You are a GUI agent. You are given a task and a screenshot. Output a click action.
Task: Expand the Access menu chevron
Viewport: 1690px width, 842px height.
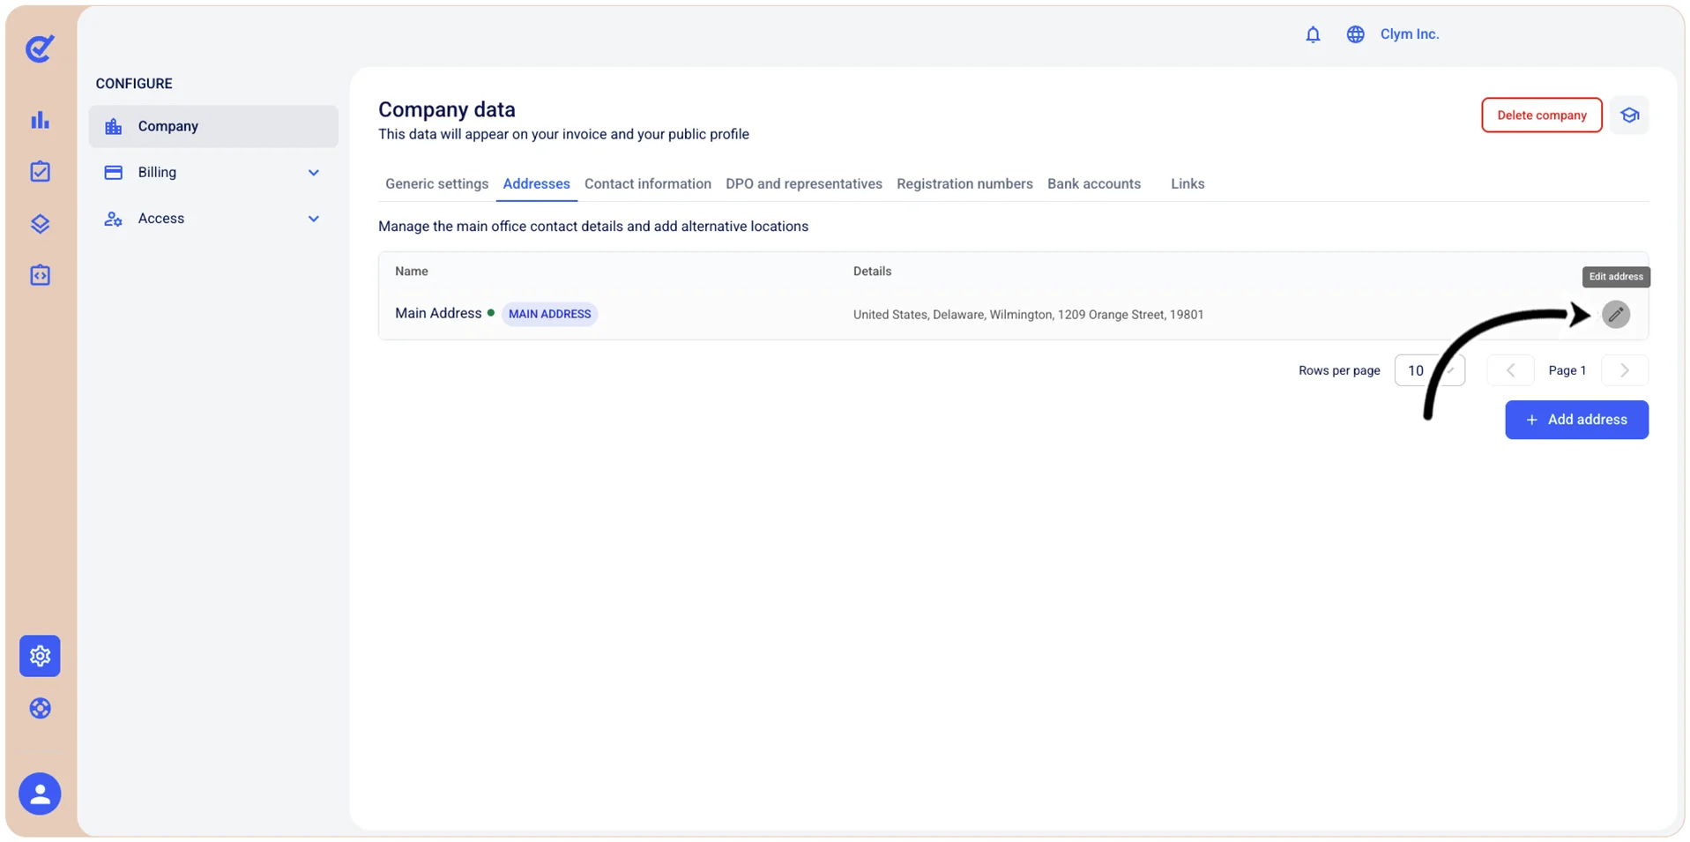[313, 219]
